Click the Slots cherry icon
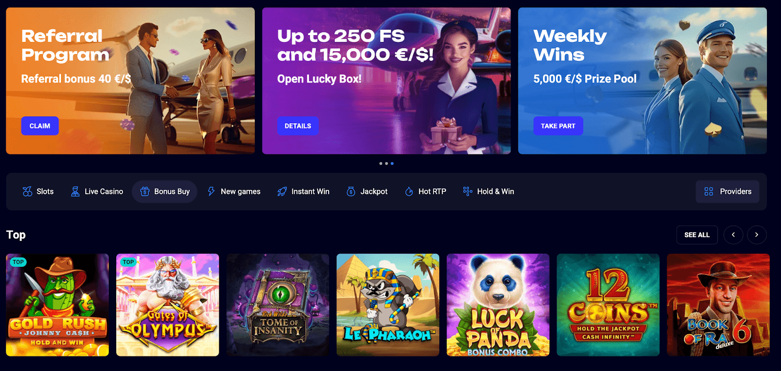This screenshot has height=371, width=781. click(27, 191)
